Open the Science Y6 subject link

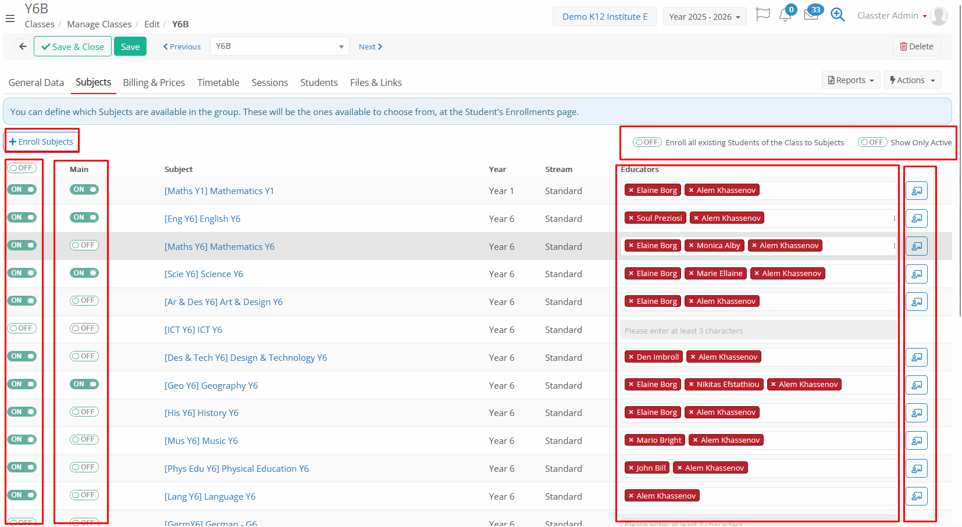(x=204, y=274)
